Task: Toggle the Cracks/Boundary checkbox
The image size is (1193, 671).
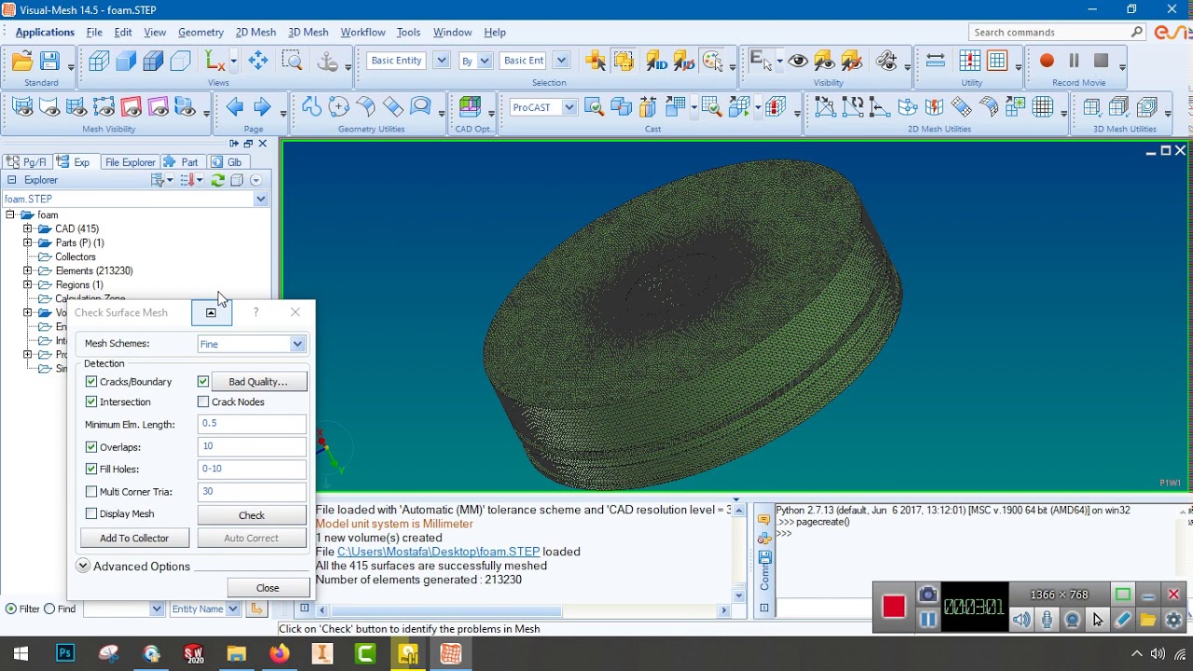Action: point(91,381)
